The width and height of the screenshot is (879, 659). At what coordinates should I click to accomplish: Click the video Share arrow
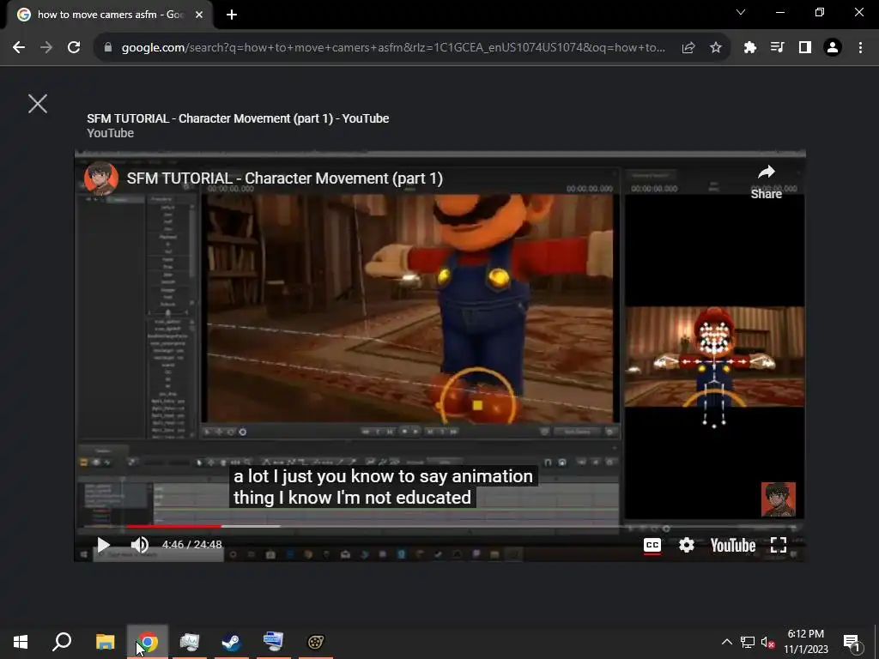point(767,182)
